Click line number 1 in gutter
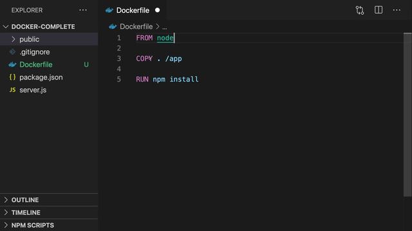Image resolution: width=412 pixels, height=231 pixels. point(118,38)
